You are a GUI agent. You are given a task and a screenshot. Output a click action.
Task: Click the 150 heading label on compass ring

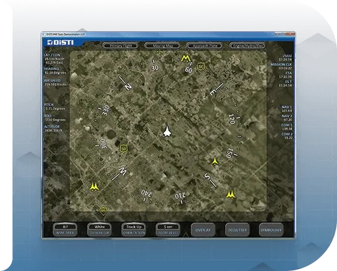pyautogui.click(x=229, y=153)
